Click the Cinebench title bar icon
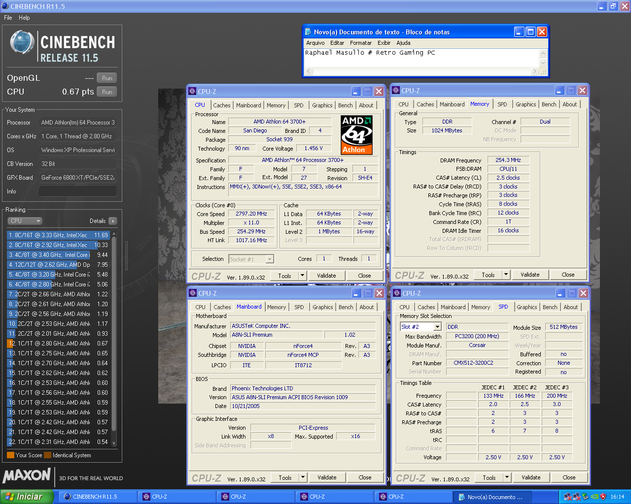631x504 pixels. (x=5, y=6)
